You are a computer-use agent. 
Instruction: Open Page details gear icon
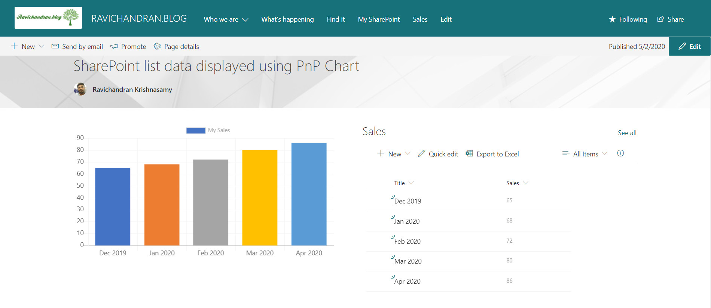click(x=157, y=46)
